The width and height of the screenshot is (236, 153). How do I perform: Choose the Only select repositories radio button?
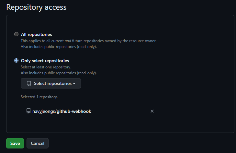[x=16, y=60]
